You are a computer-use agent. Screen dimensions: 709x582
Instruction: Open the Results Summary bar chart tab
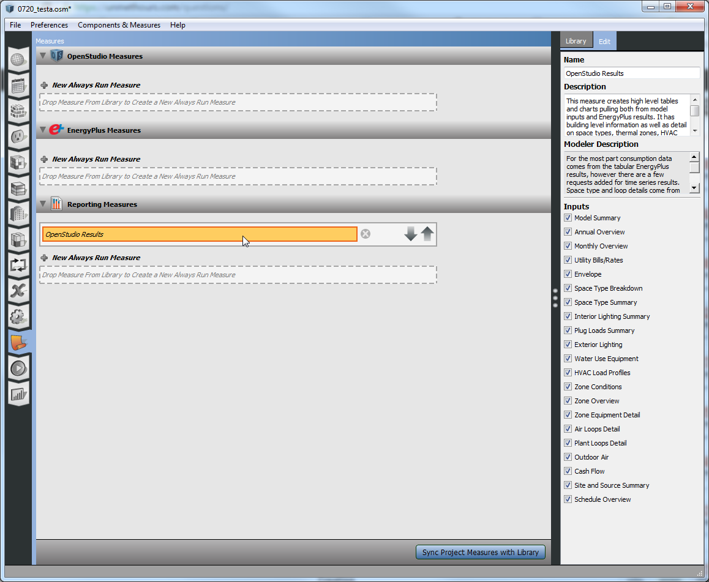(x=18, y=394)
